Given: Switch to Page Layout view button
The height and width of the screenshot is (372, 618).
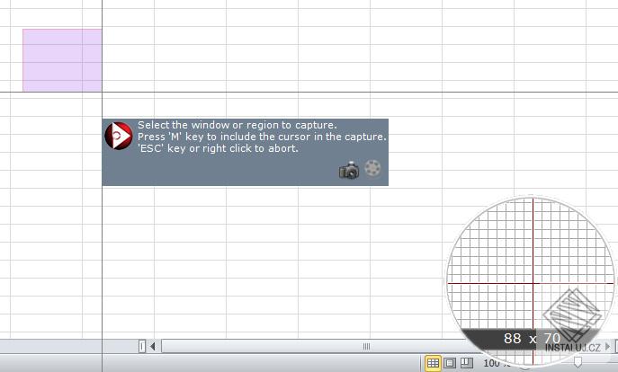Looking at the screenshot, I should click(x=450, y=363).
